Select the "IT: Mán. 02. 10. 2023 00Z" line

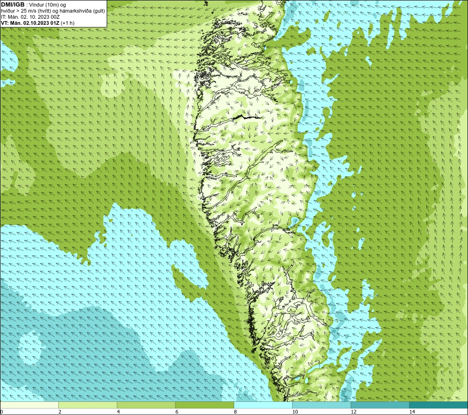[30, 17]
